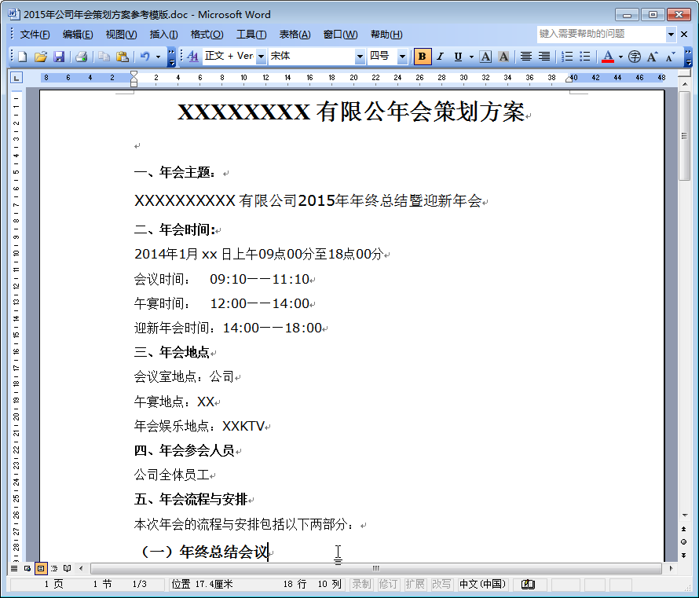The height and width of the screenshot is (598, 699).
Task: Undo the last edit
Action: [145, 56]
